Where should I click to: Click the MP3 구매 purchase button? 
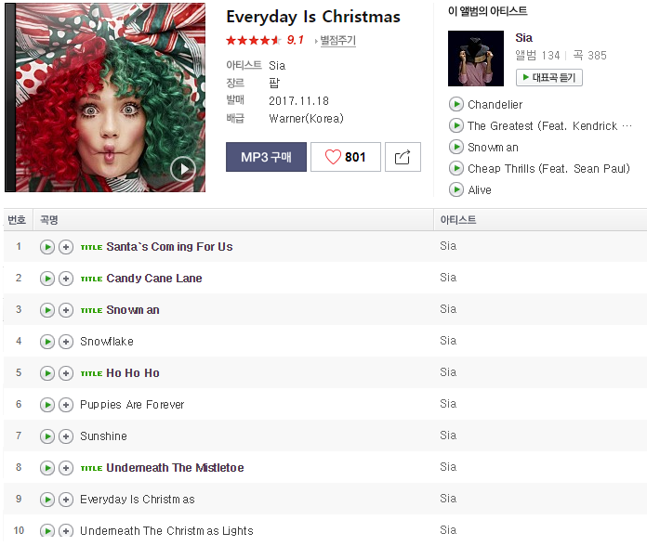coord(266,157)
